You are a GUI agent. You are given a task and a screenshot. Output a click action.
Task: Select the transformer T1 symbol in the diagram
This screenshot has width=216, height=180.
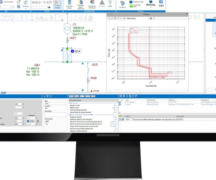point(67,28)
